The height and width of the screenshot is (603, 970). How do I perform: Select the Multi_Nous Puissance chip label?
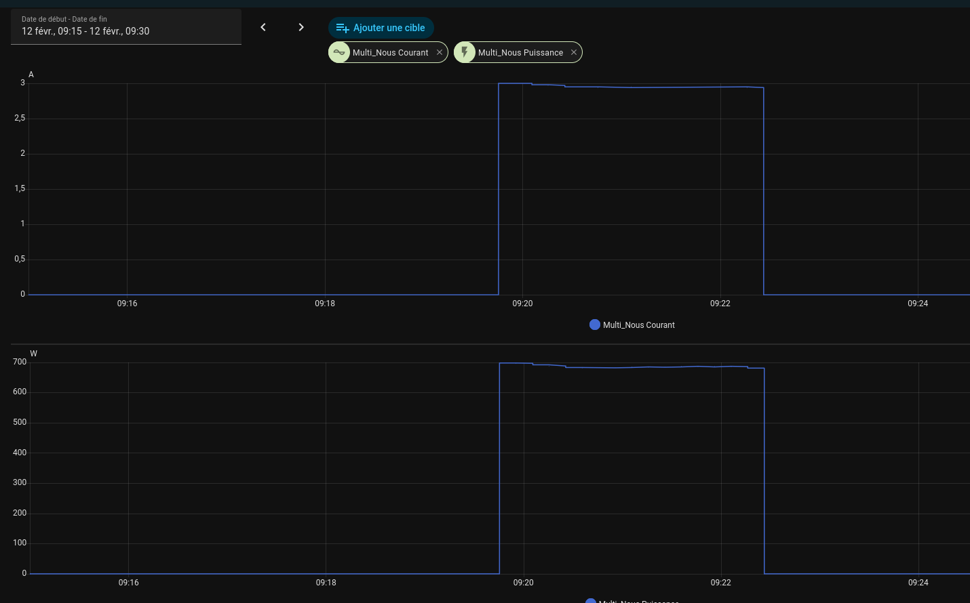pyautogui.click(x=520, y=53)
